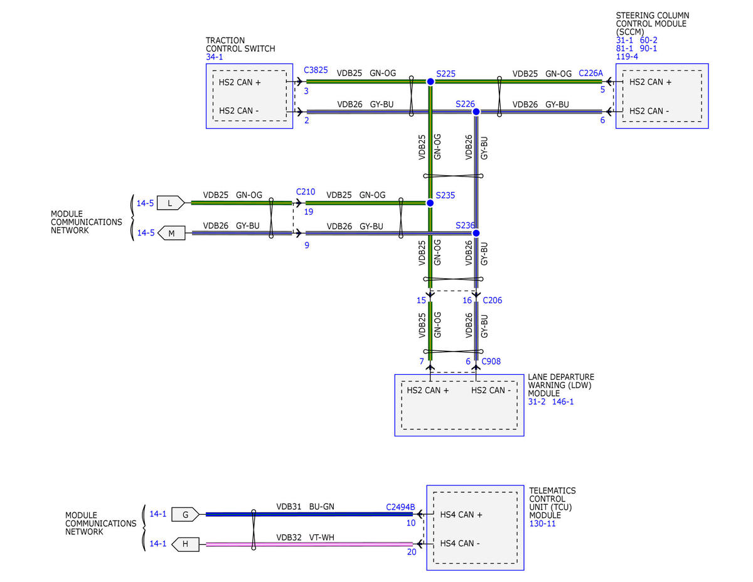Screen dimensions: 753x582
Task: Click the 60-2 reference under SCCM
Action: 649,40
